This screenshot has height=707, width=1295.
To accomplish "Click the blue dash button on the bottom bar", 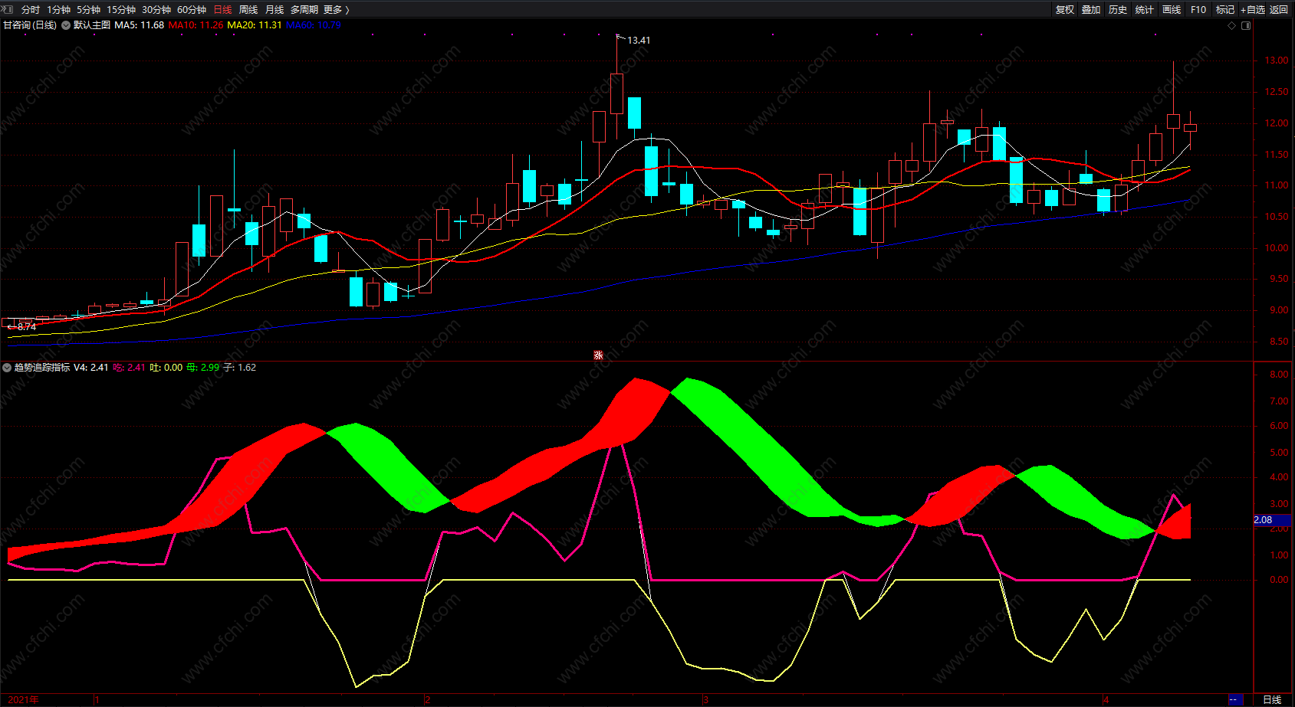I will pyautogui.click(x=1234, y=700).
